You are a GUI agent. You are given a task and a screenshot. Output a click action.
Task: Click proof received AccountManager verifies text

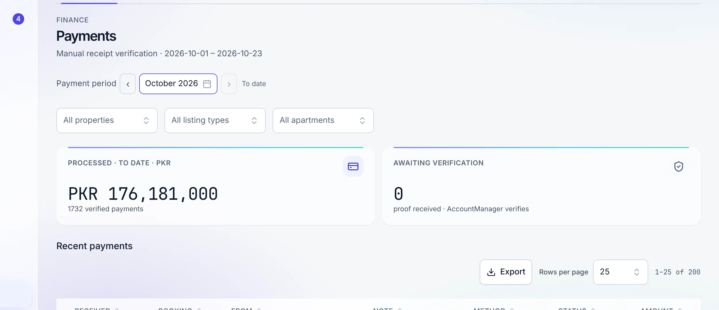coord(461,209)
